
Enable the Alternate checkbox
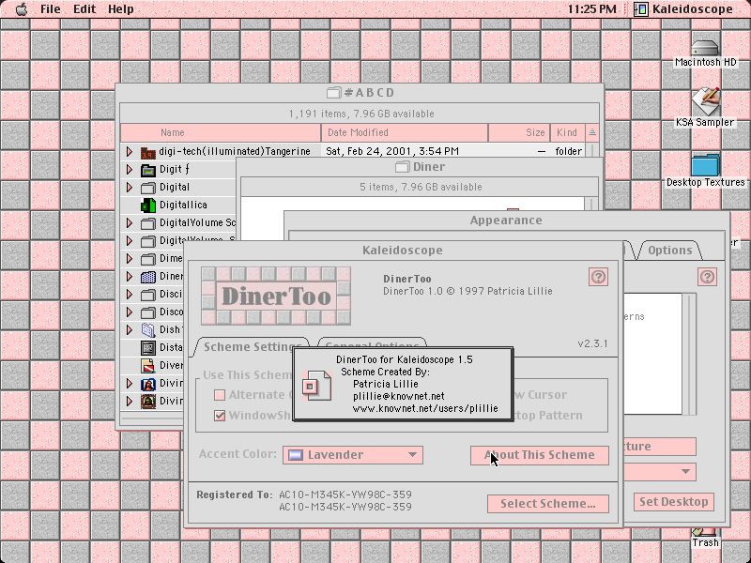tap(220, 395)
